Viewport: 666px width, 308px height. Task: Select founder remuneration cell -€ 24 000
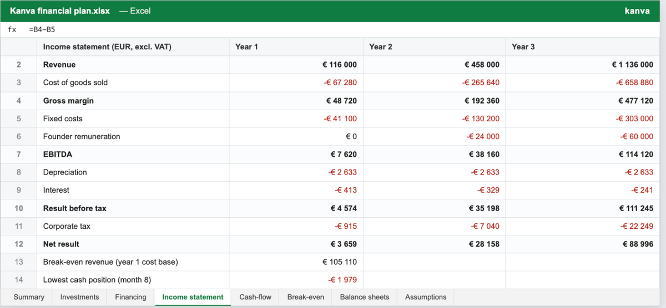[x=433, y=136]
